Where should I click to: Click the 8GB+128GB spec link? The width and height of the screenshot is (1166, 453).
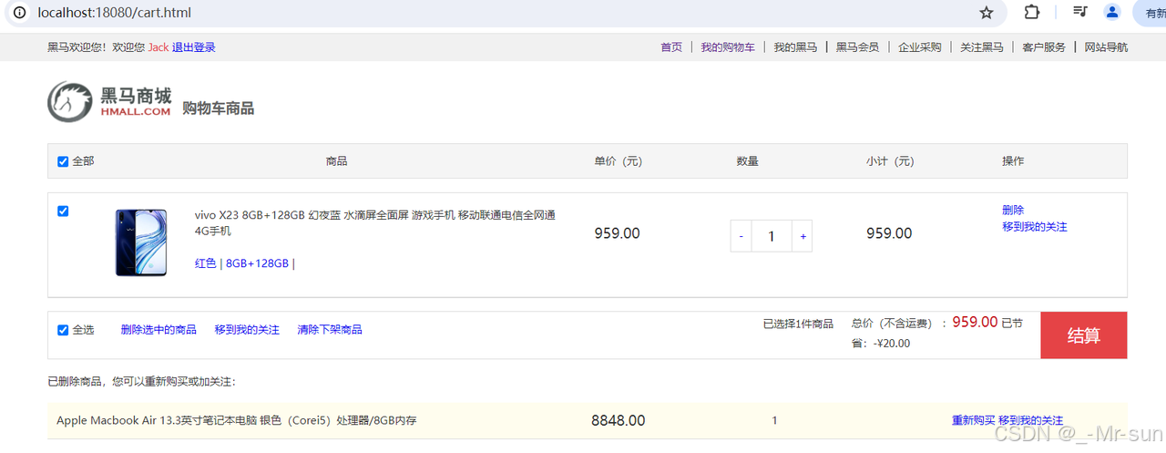tap(257, 263)
